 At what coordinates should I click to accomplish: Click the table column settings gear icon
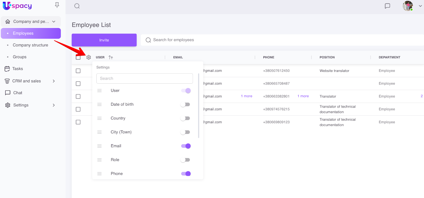click(89, 57)
